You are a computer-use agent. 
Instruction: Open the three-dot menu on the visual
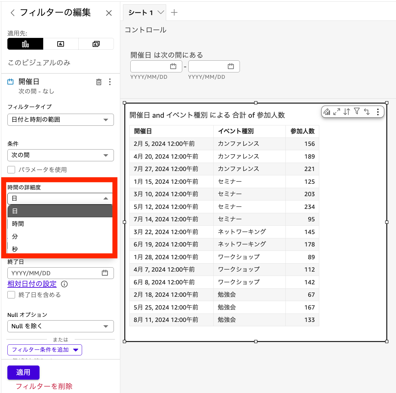point(378,112)
